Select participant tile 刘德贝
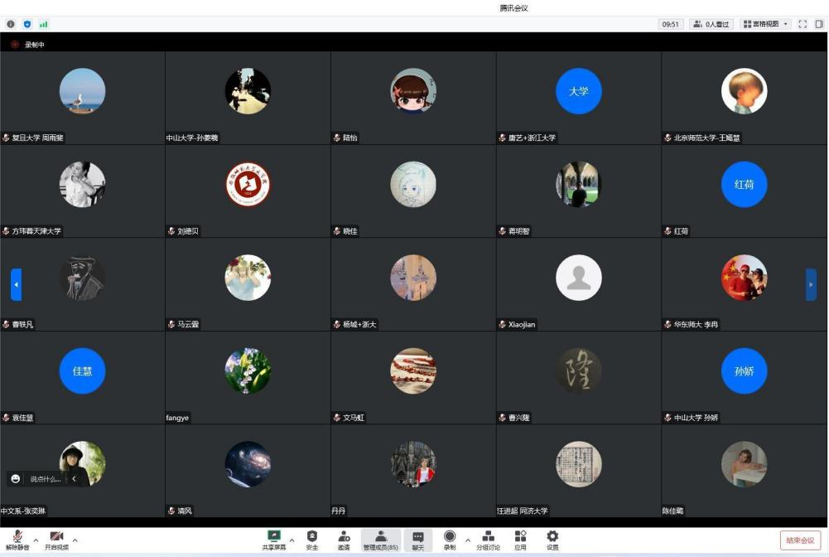The height and width of the screenshot is (557, 829). (x=248, y=190)
